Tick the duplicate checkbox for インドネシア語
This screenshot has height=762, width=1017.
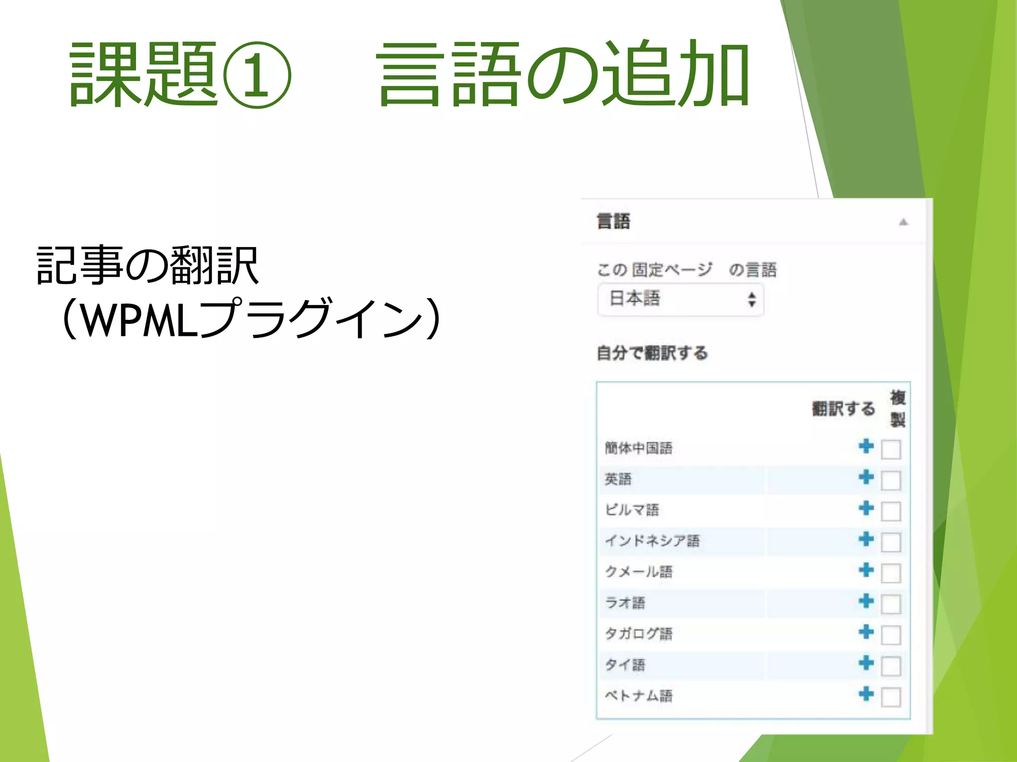891,542
